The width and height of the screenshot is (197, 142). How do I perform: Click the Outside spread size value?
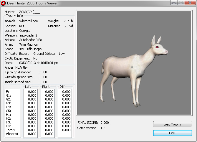[43, 77]
